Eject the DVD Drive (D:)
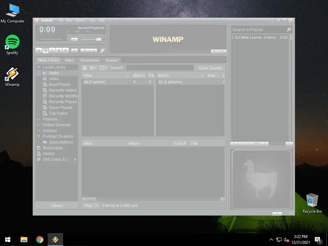The height and width of the screenshot is (246, 328). 75,160
